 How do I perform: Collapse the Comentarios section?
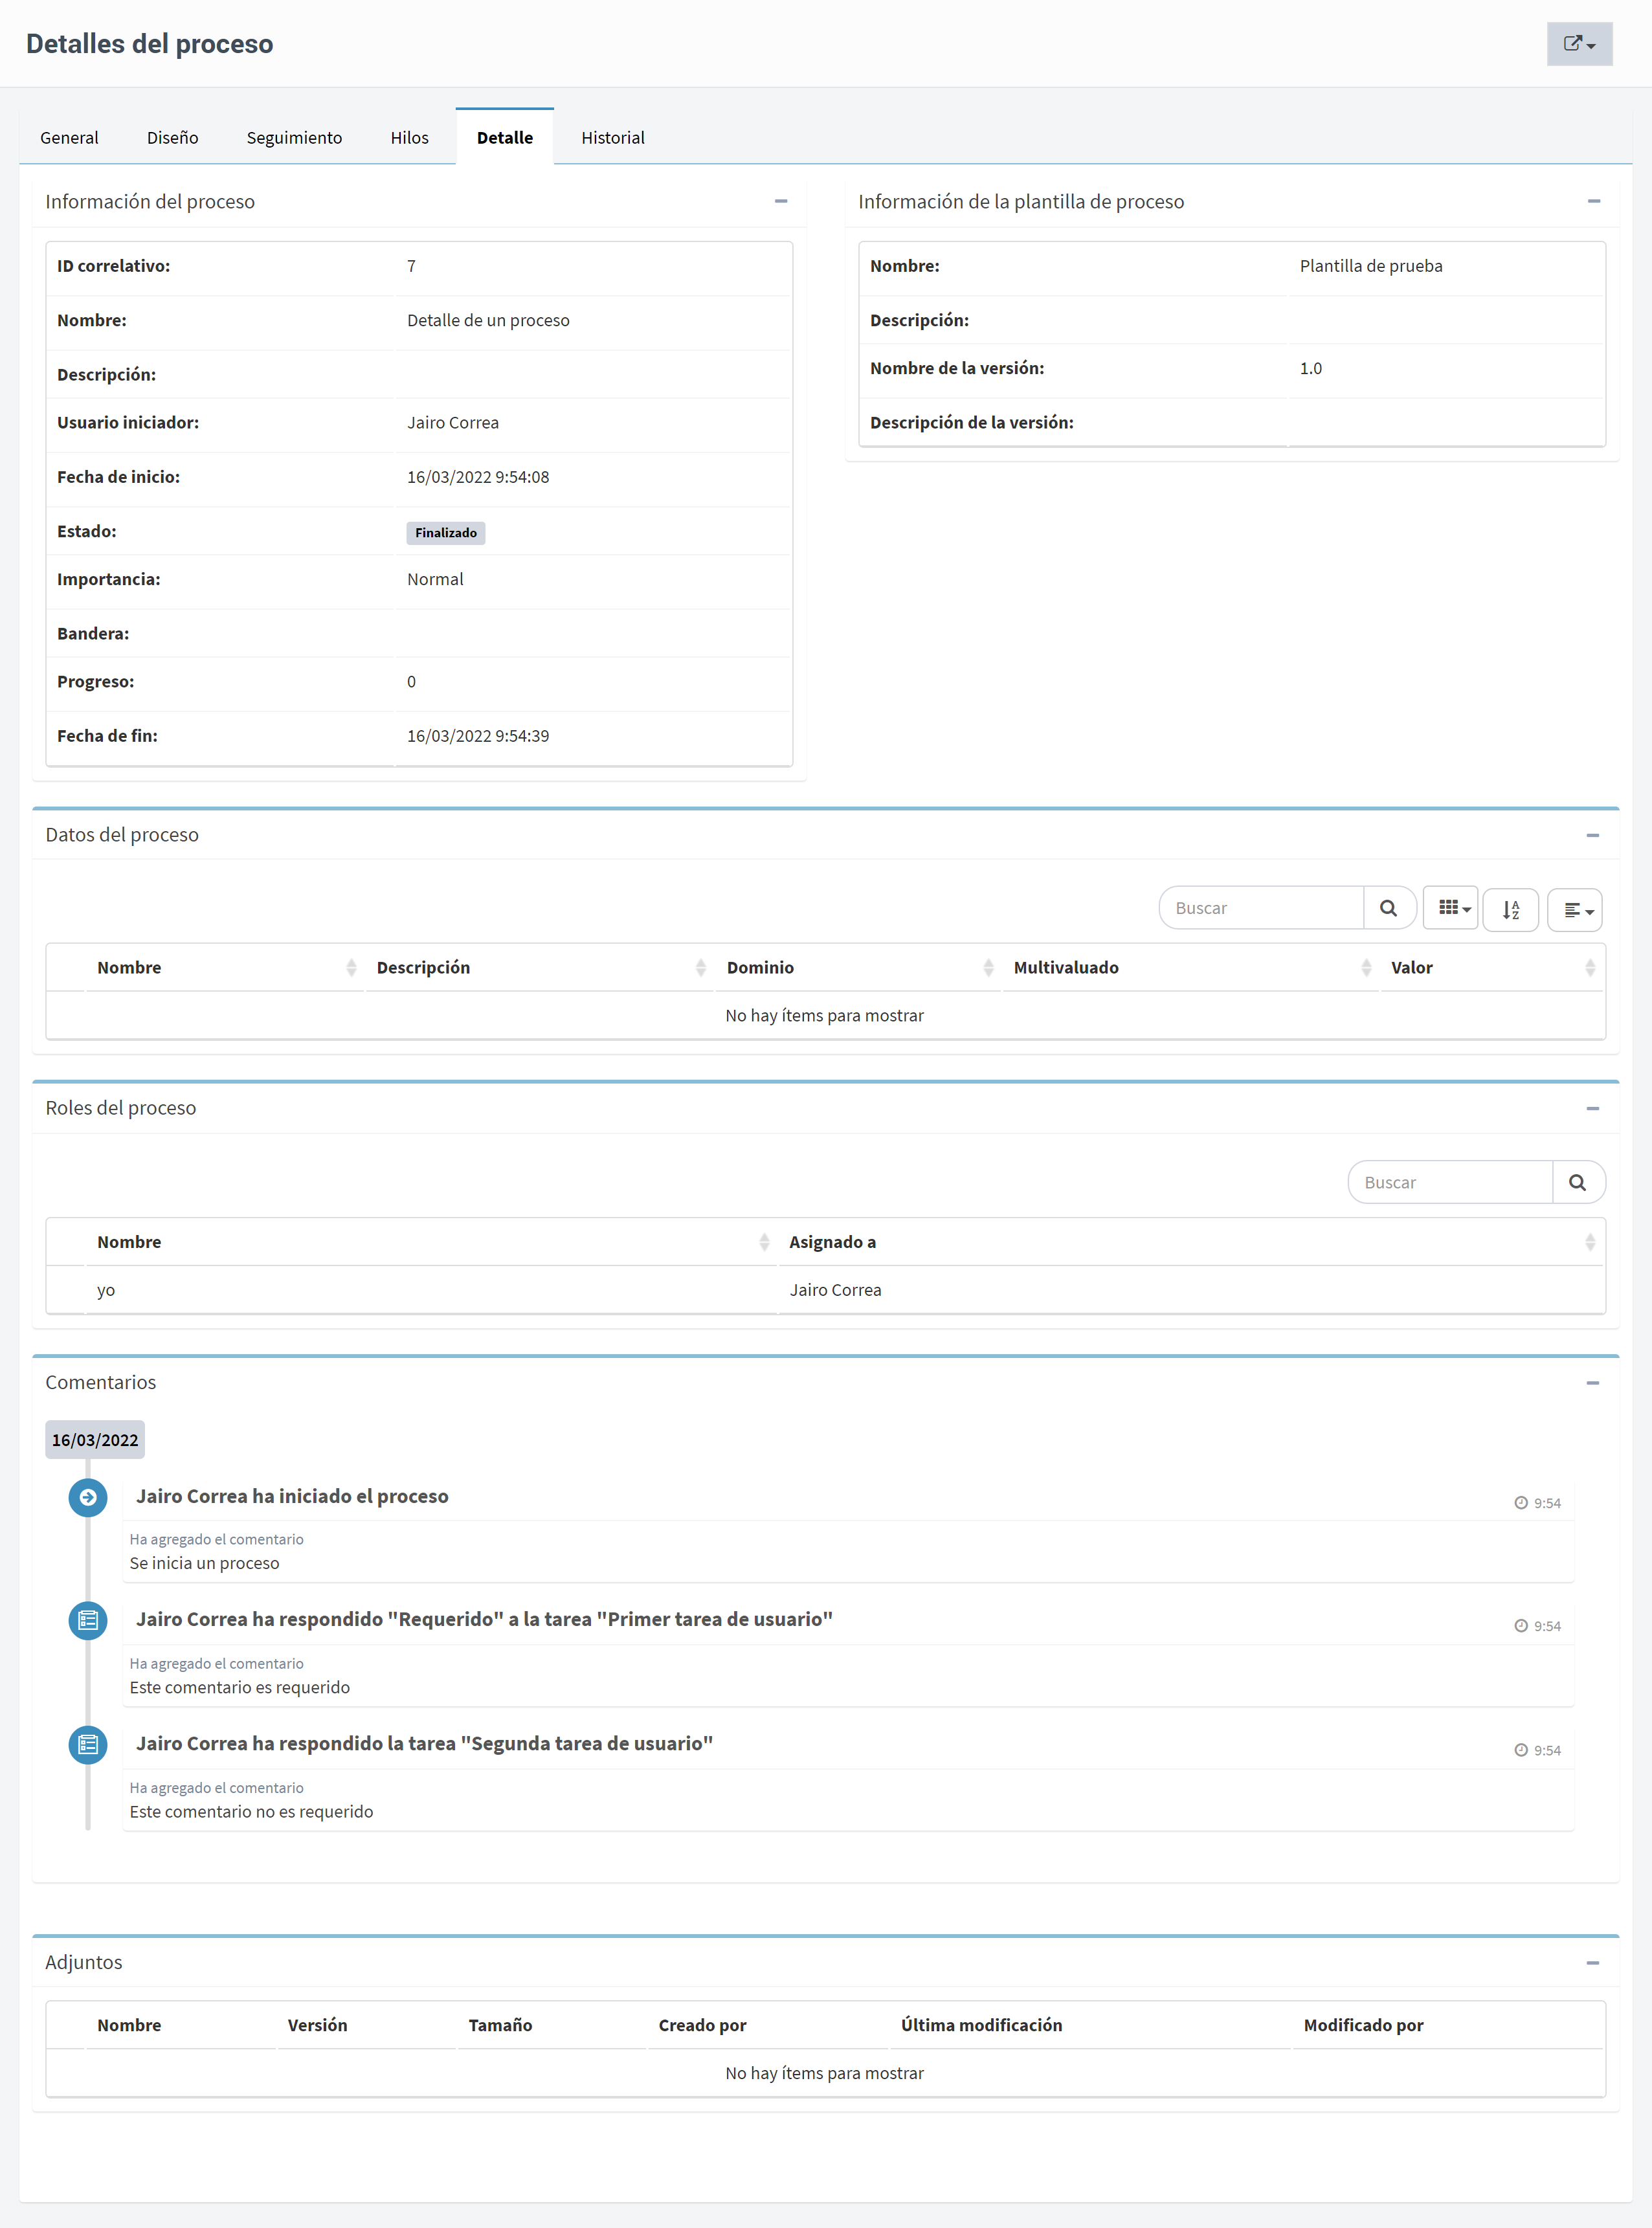coord(1592,1383)
